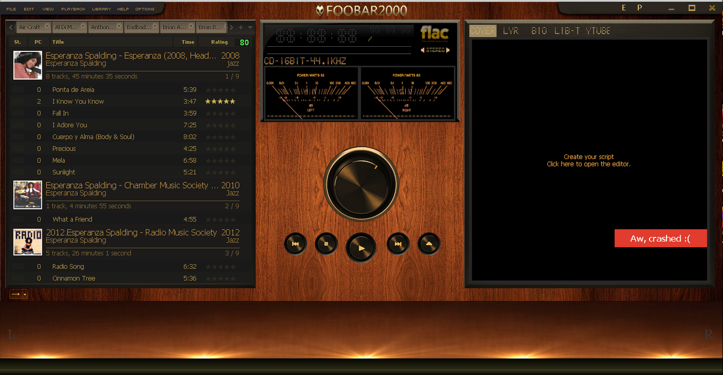Click the Eject/open round button
The image size is (723, 375).
429,244
